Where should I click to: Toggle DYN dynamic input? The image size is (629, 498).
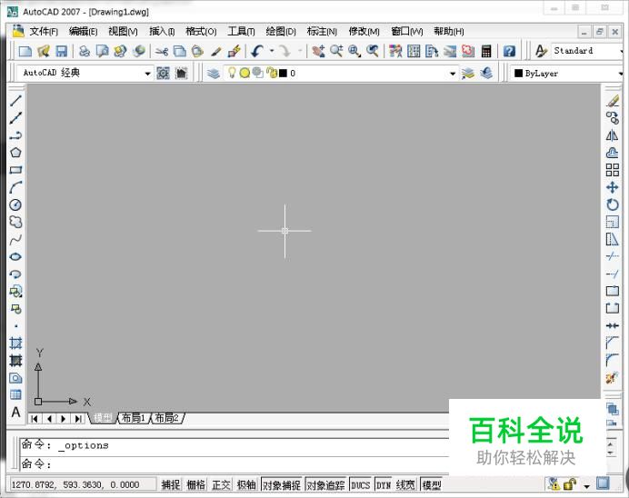pos(384,484)
